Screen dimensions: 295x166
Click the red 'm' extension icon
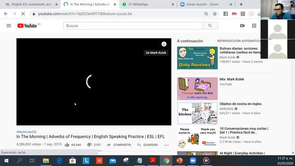(x=234, y=14)
